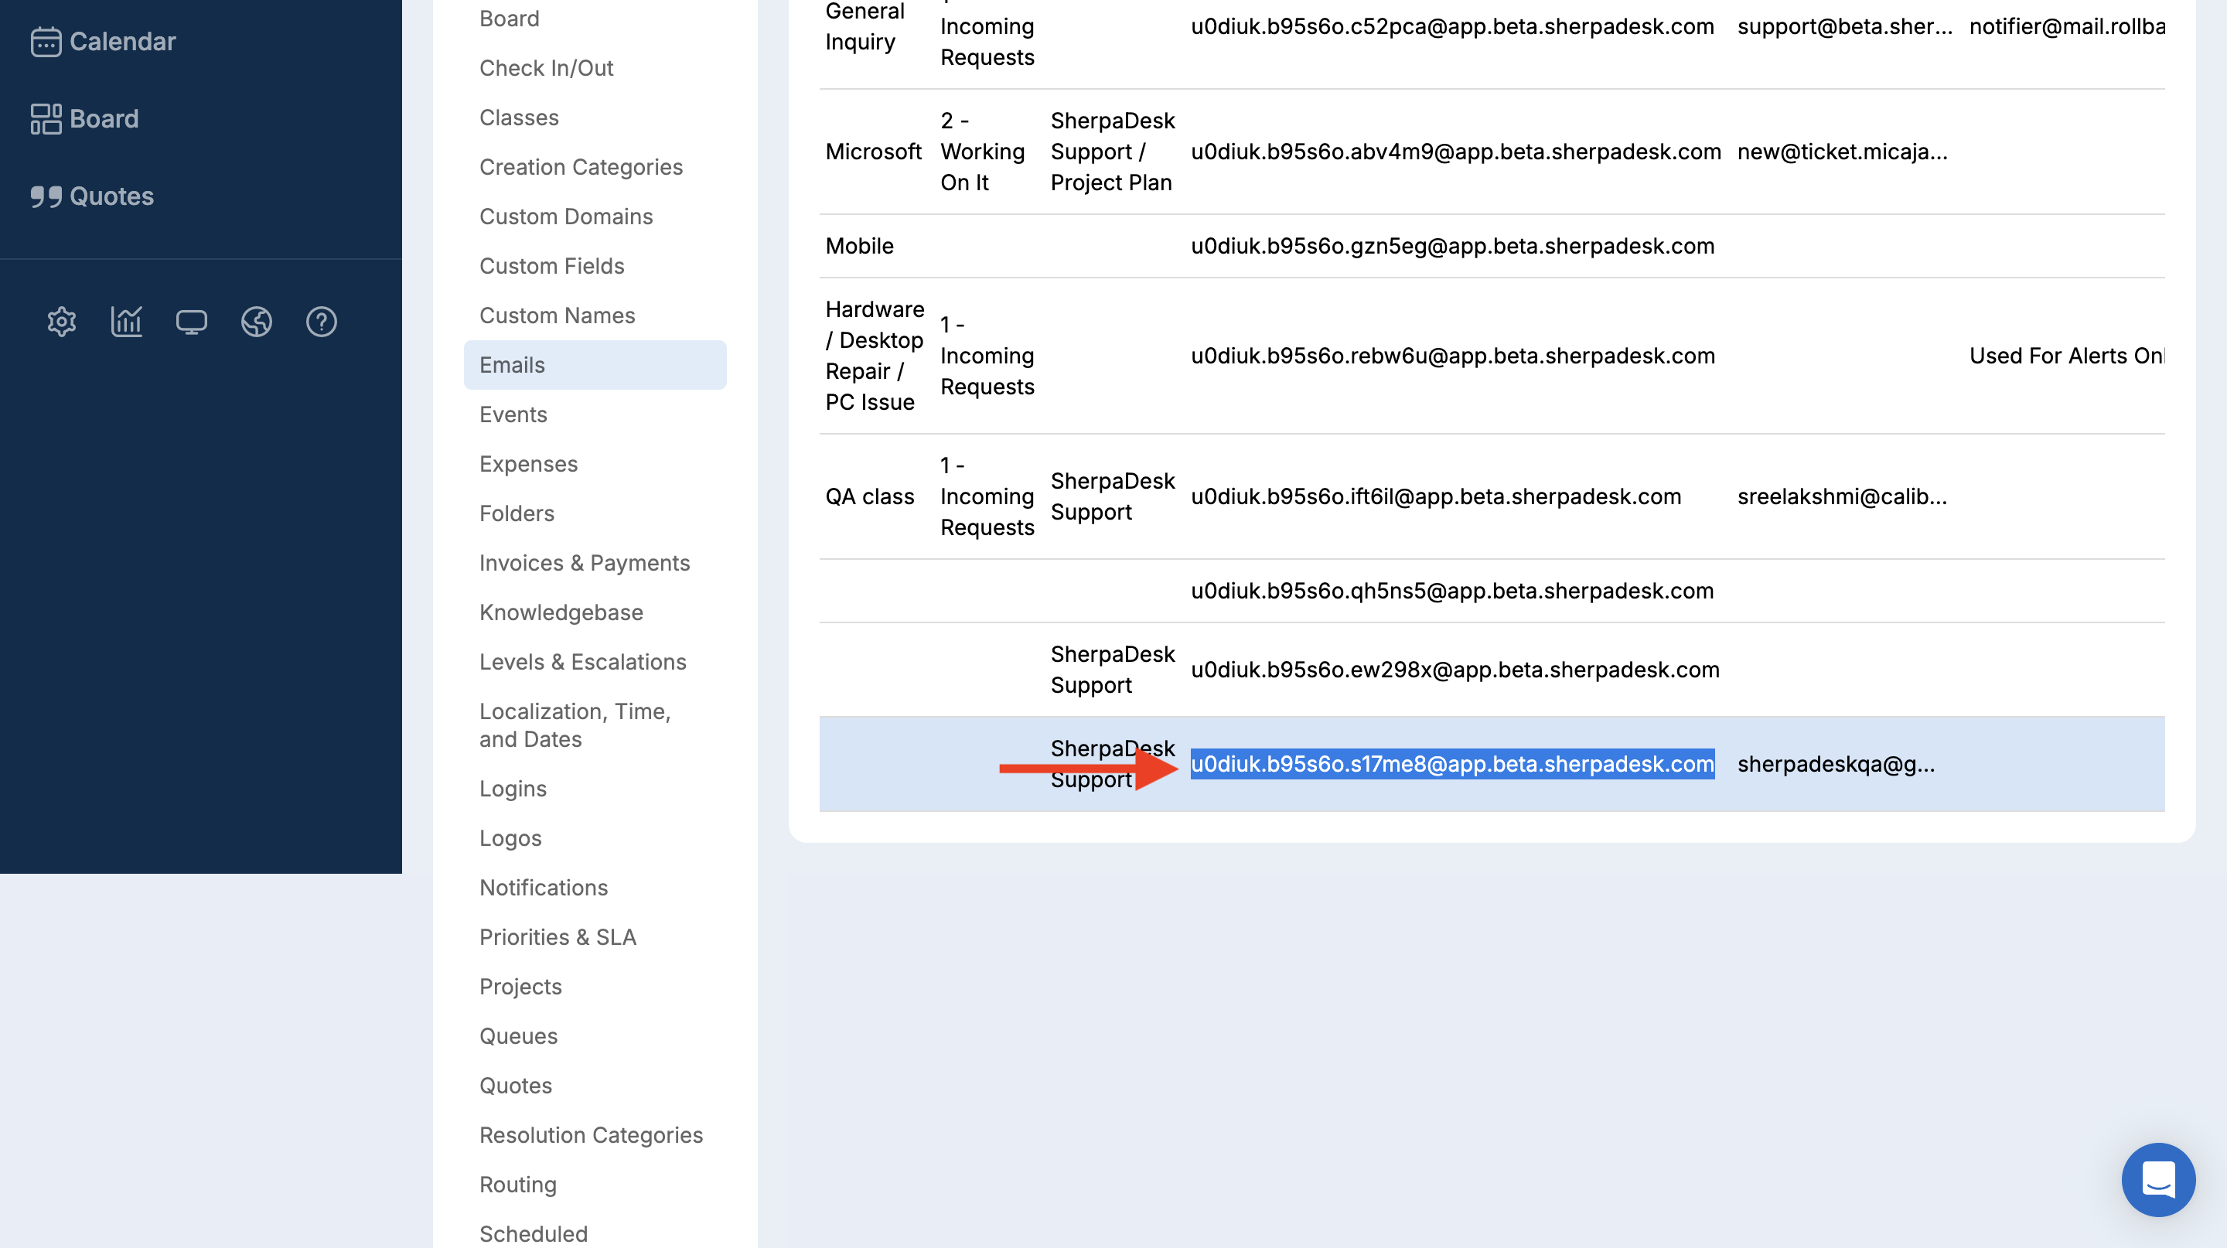Switch to the Emails settings section
The width and height of the screenshot is (2227, 1248).
512,365
